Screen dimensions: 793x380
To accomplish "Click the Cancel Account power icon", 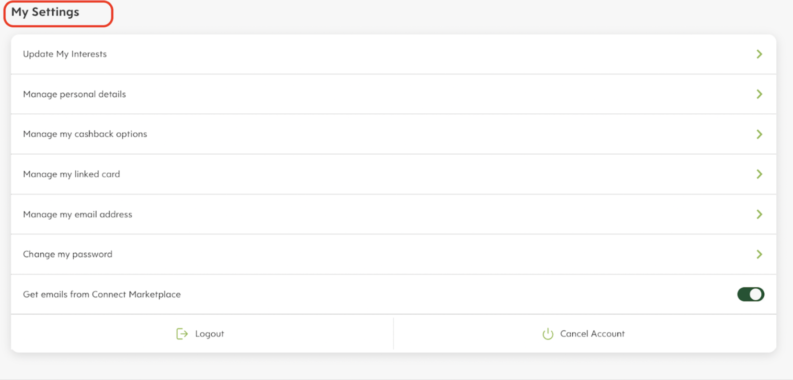I will pos(548,334).
